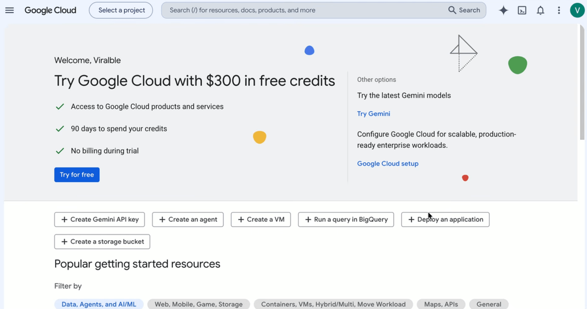This screenshot has height=309, width=587.
Task: Click Create a storage bucket button
Action: [102, 241]
